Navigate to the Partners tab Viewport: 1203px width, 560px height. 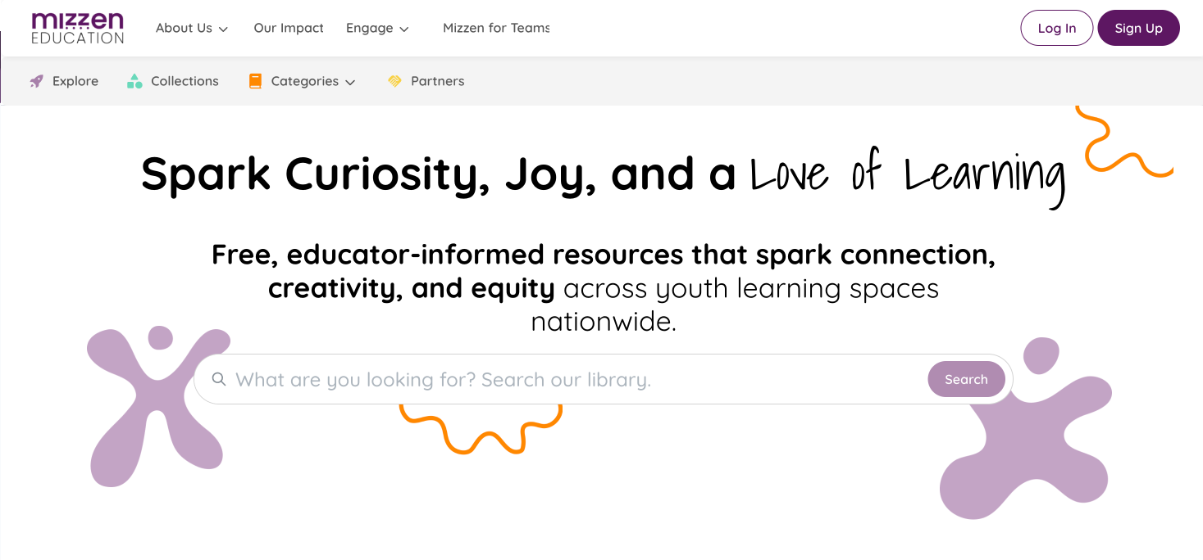437,81
